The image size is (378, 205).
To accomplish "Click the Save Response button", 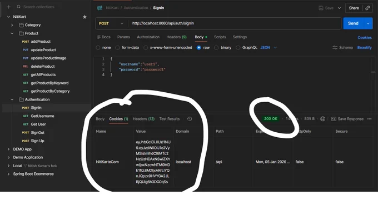I will point(347,119).
